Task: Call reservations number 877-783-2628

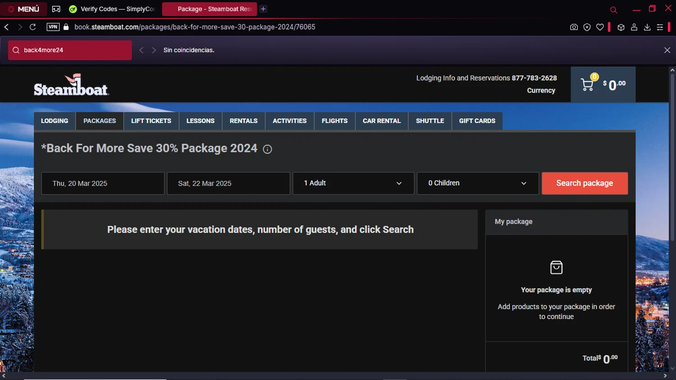Action: point(534,78)
